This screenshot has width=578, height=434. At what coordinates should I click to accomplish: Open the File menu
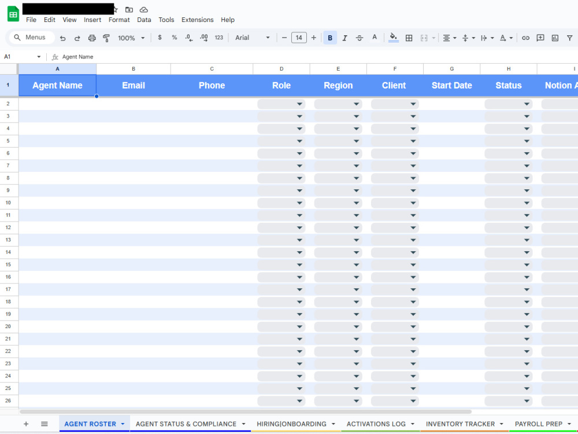(31, 20)
